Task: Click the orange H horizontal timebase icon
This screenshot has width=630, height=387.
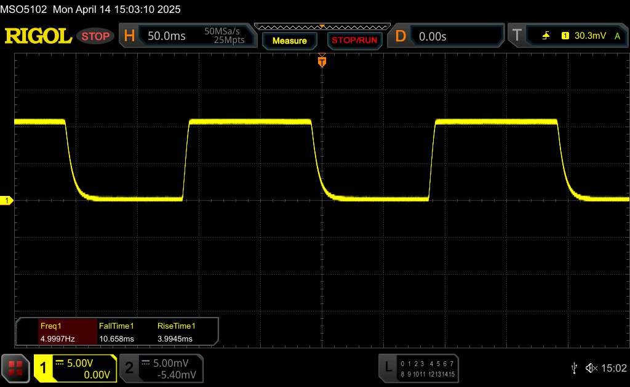Action: 129,36
